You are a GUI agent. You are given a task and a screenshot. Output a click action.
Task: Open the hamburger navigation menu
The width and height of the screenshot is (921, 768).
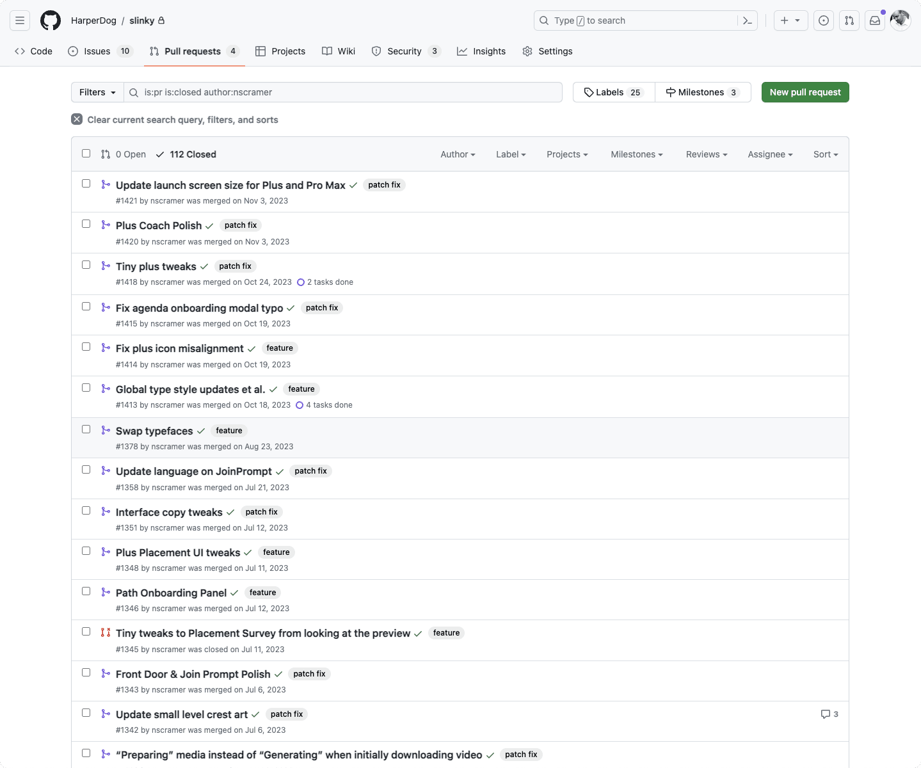[x=20, y=20]
